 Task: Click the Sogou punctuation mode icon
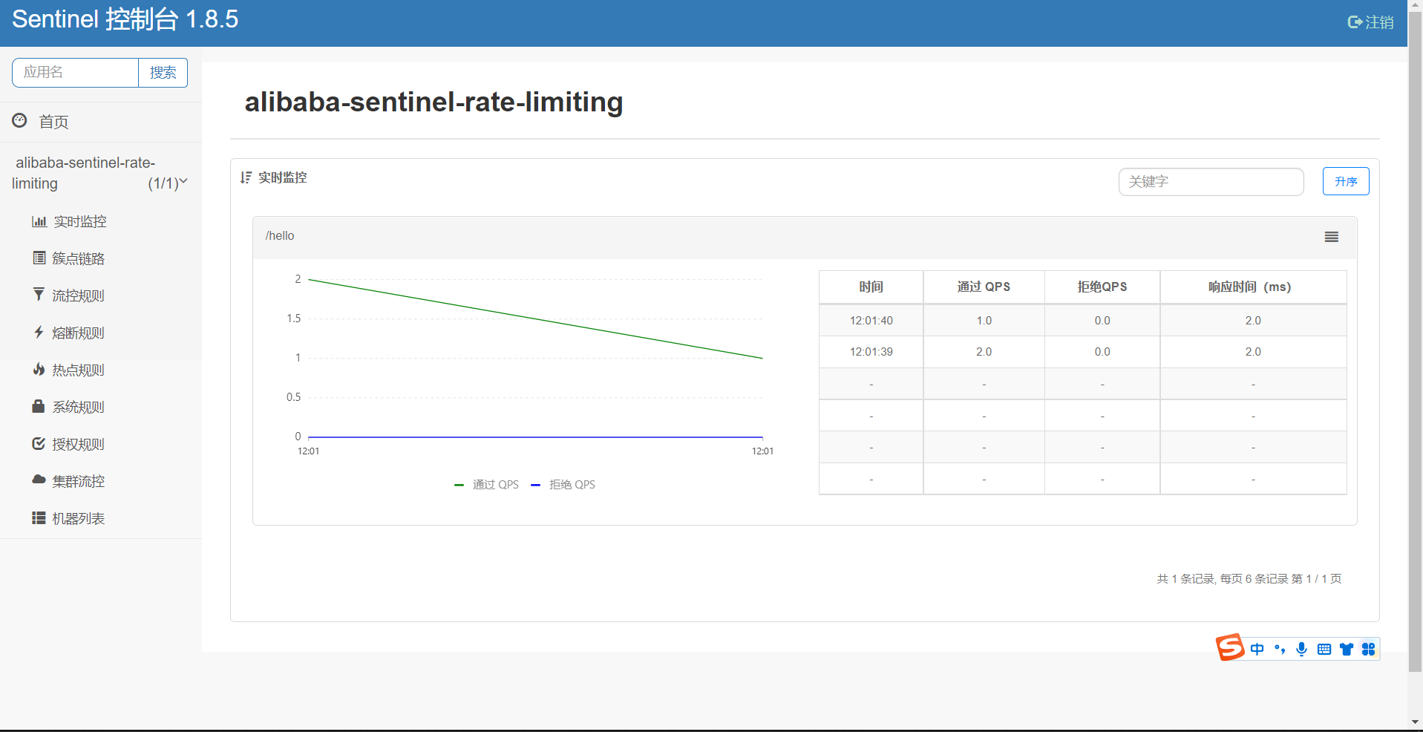point(1279,649)
